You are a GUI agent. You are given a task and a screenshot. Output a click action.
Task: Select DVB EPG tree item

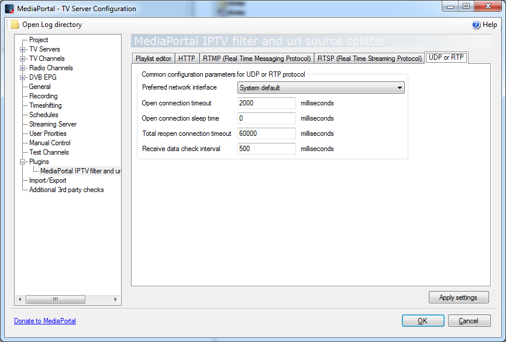pos(43,77)
